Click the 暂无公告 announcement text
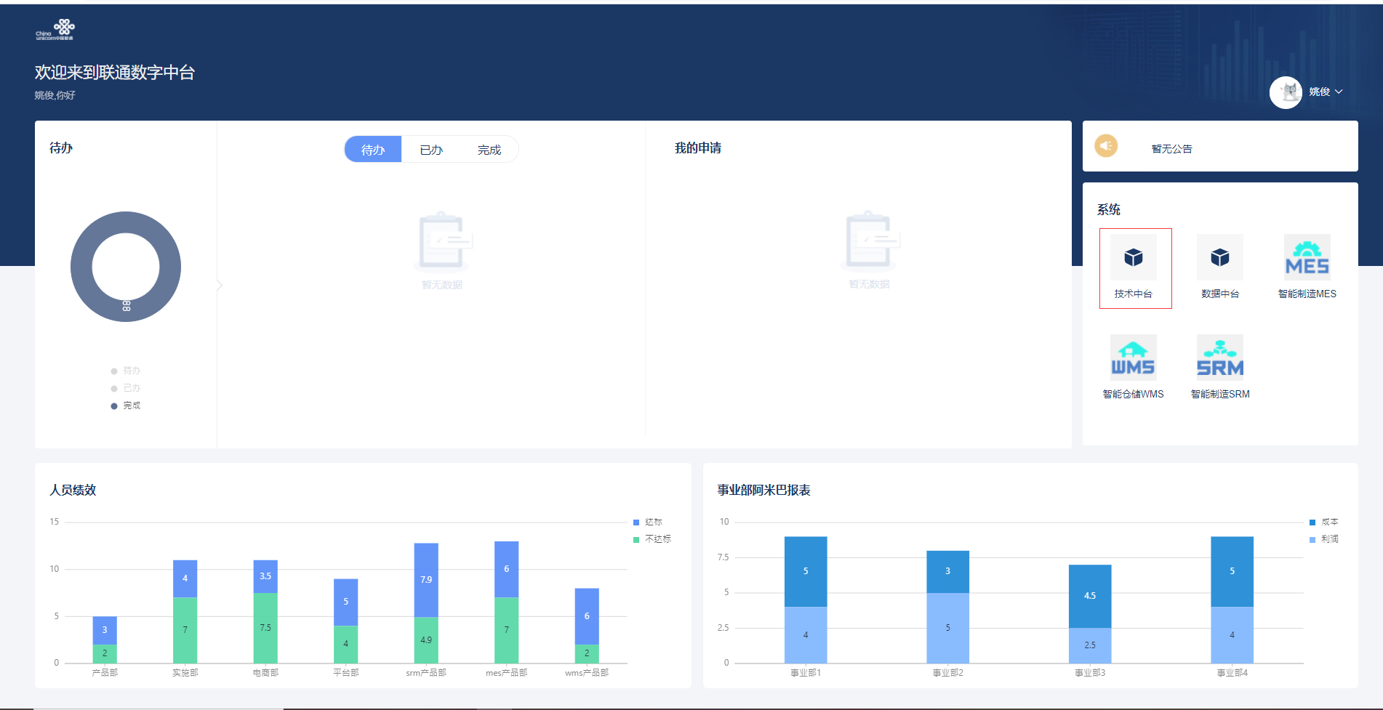Screen dimensions: 1383x710 click(1172, 149)
